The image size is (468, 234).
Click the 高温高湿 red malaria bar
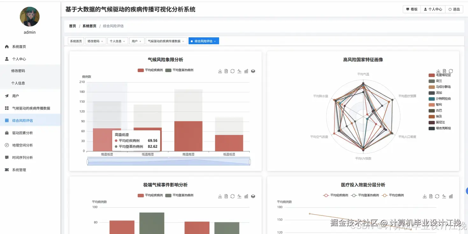pos(188,136)
